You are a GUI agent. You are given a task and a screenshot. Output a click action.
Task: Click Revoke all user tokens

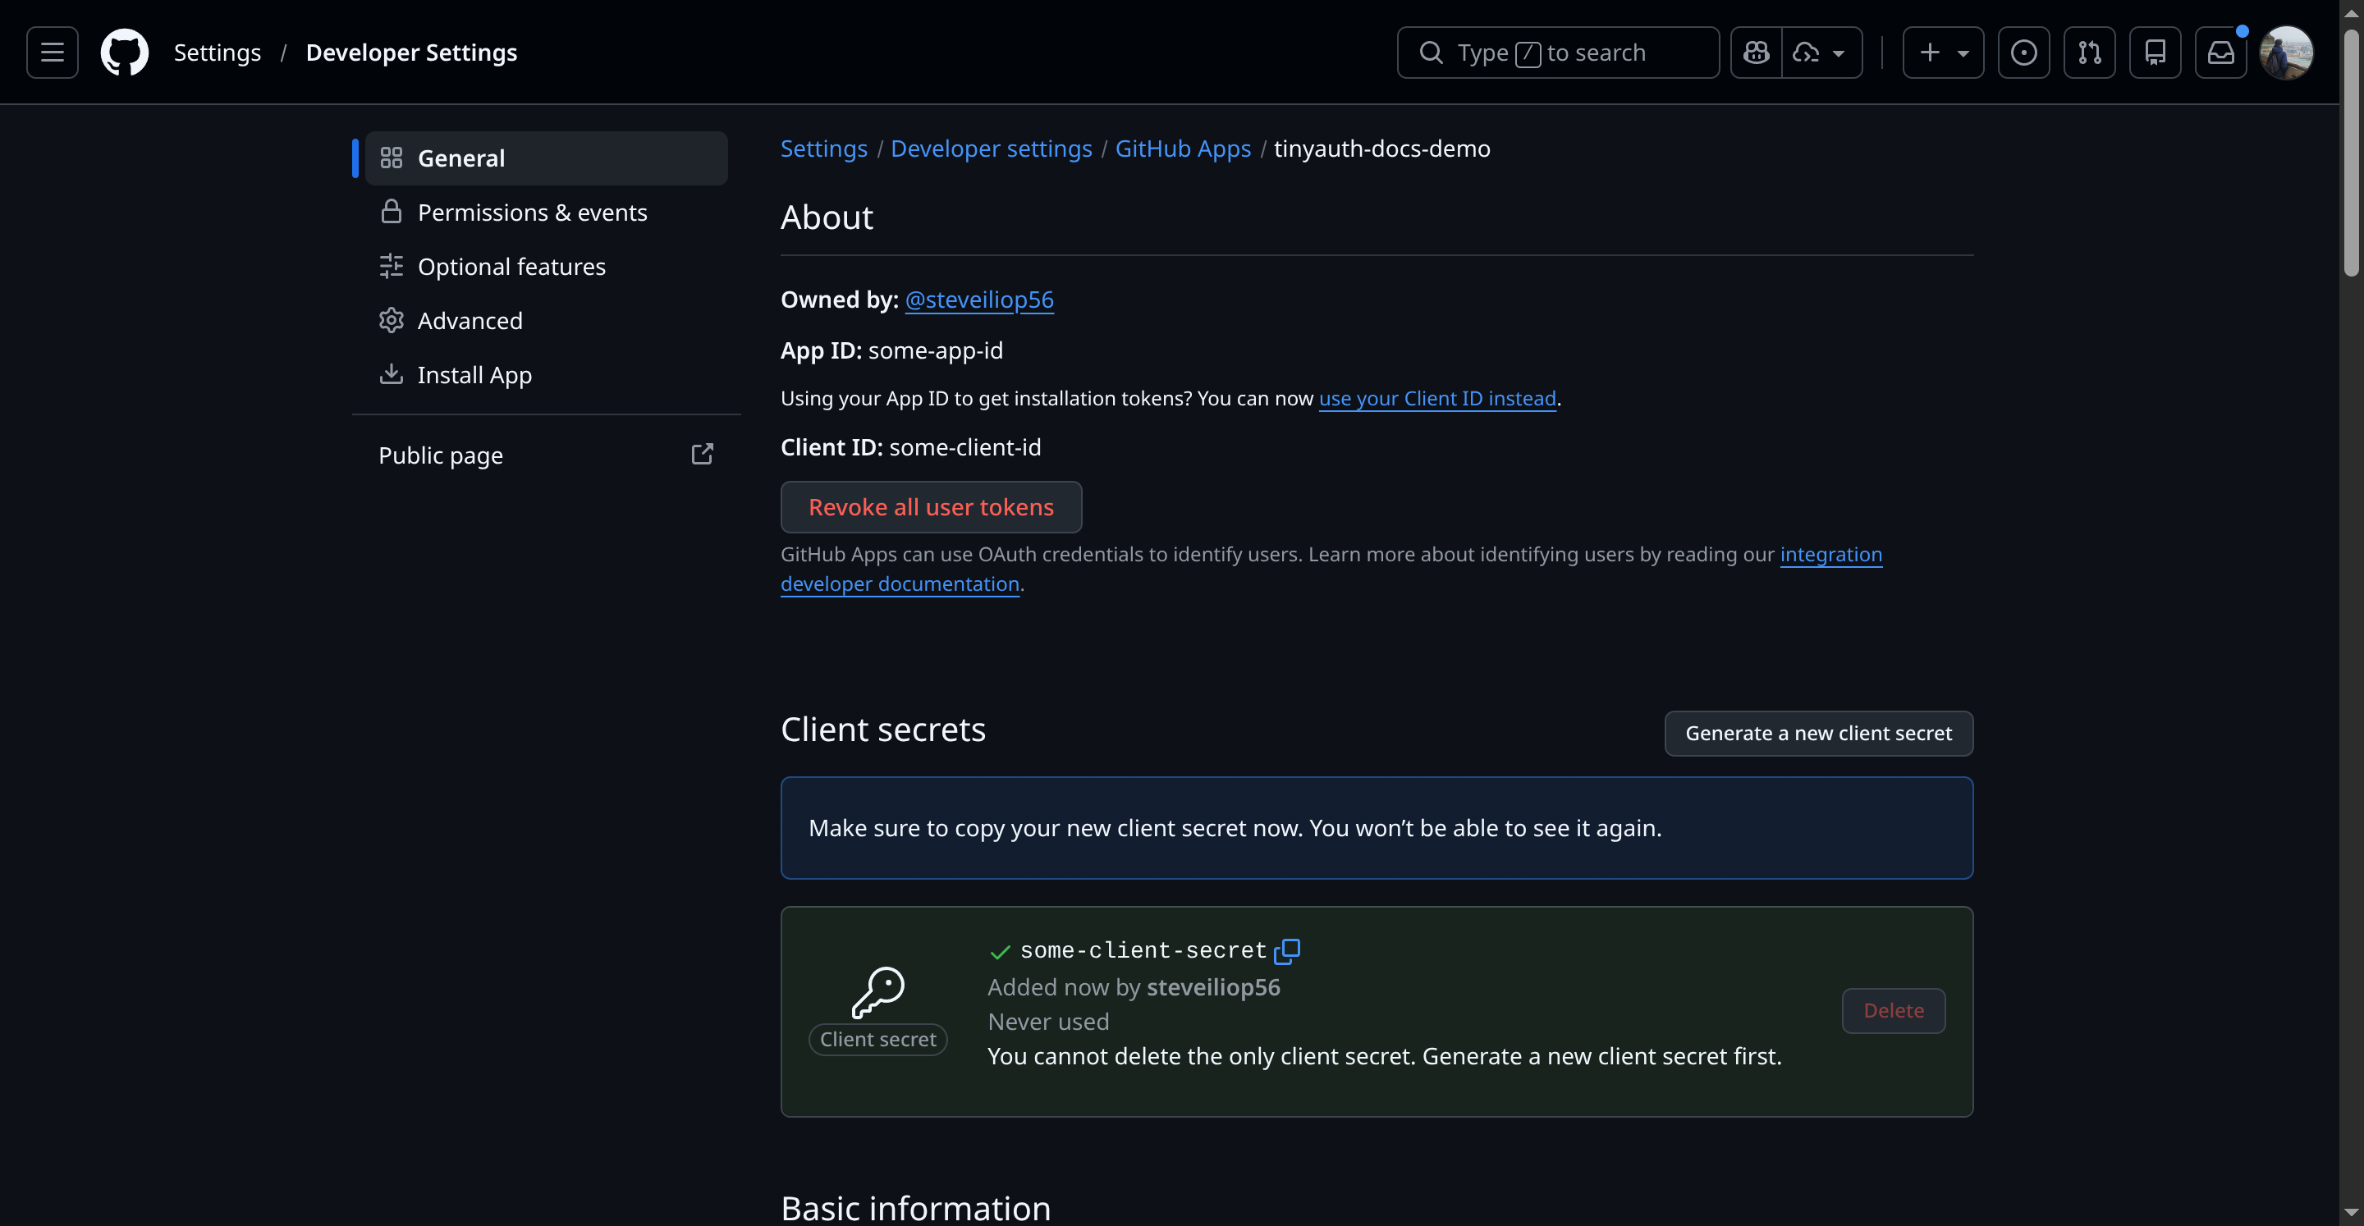931,506
